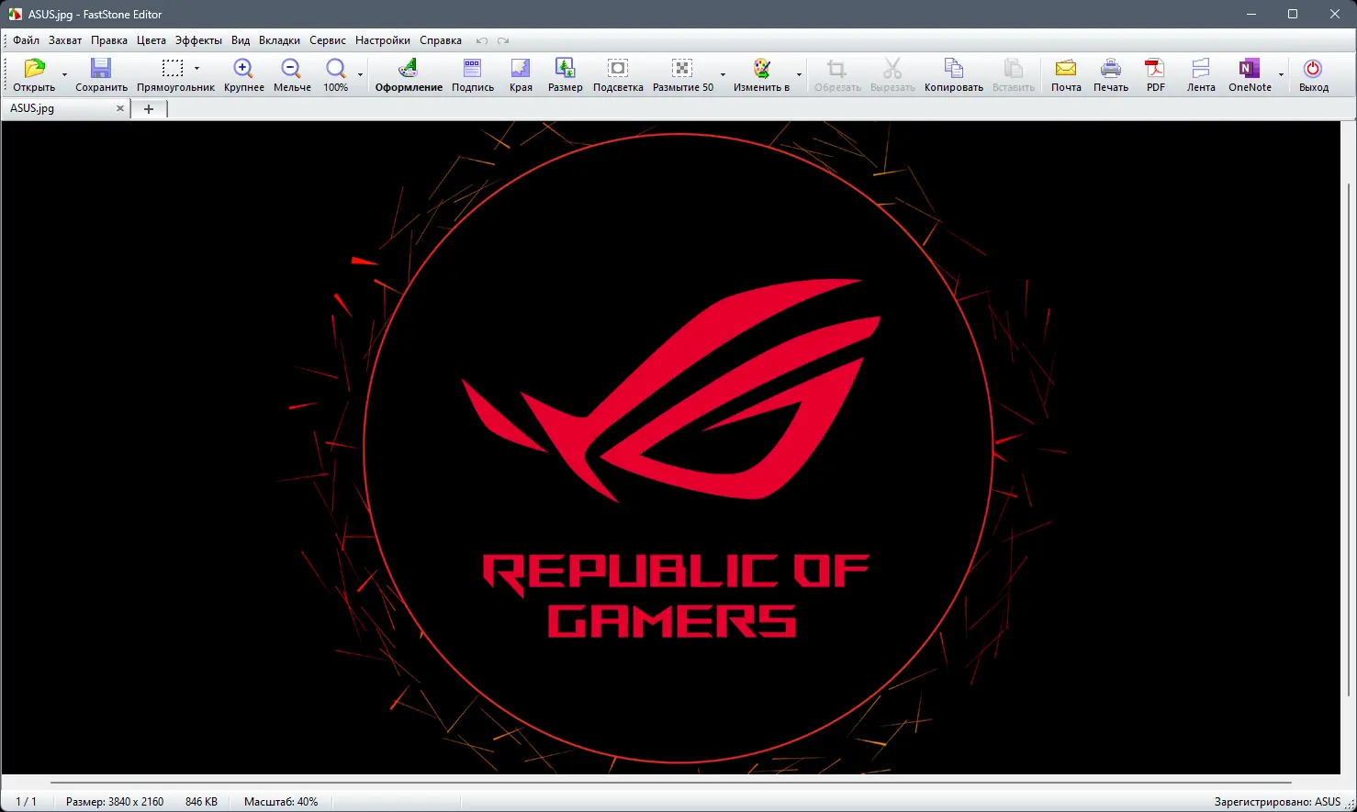Open the Захват menu

[65, 40]
